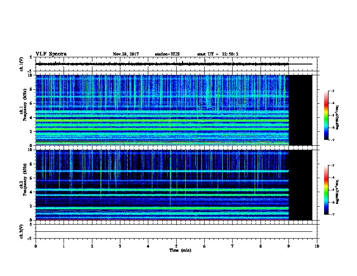Click time axis tick label "2"
The height and width of the screenshot is (276, 357).
pos(92,246)
